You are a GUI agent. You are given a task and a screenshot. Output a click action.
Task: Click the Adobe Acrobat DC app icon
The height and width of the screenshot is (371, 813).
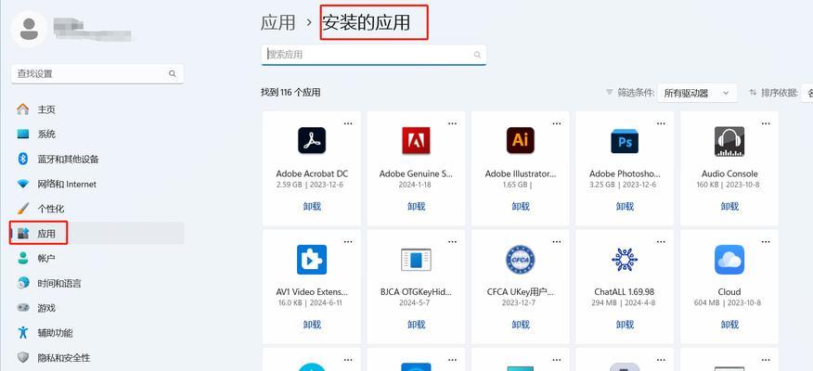click(x=312, y=140)
